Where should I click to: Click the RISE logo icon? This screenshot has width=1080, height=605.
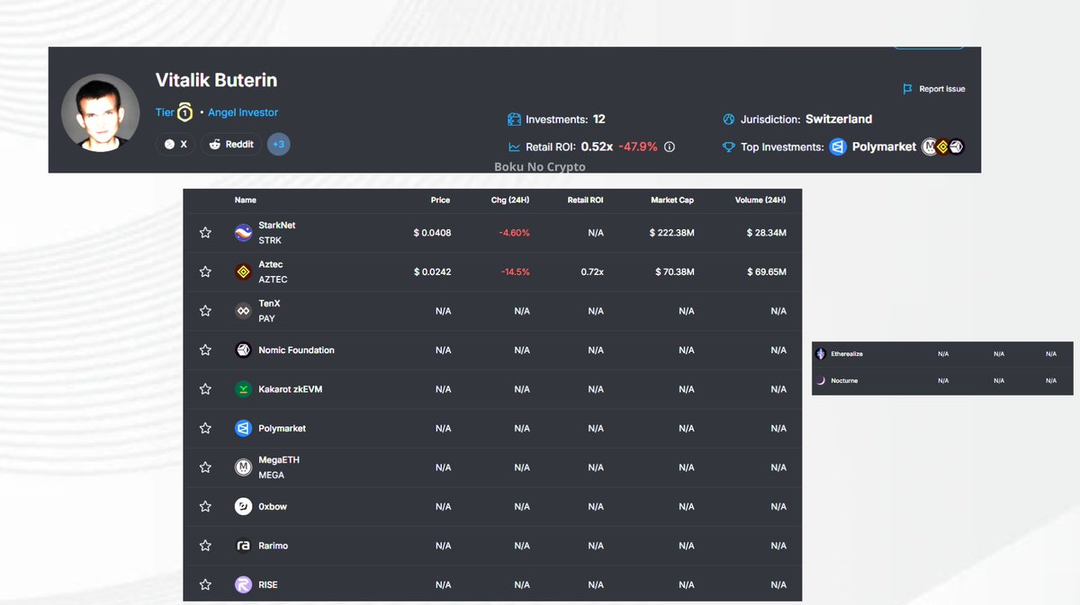click(x=243, y=584)
